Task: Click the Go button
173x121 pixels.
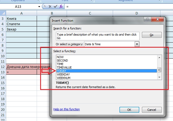Action: tap(152, 35)
